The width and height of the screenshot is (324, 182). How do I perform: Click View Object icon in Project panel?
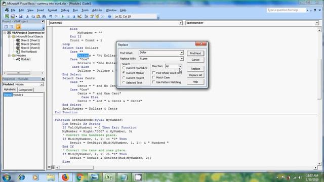pos(12,27)
